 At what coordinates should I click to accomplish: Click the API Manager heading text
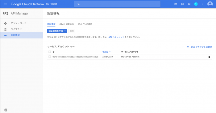pyautogui.click(x=19, y=14)
